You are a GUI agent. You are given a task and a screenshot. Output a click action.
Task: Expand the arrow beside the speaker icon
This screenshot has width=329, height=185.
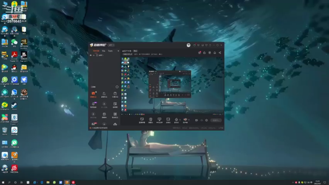coord(189,120)
